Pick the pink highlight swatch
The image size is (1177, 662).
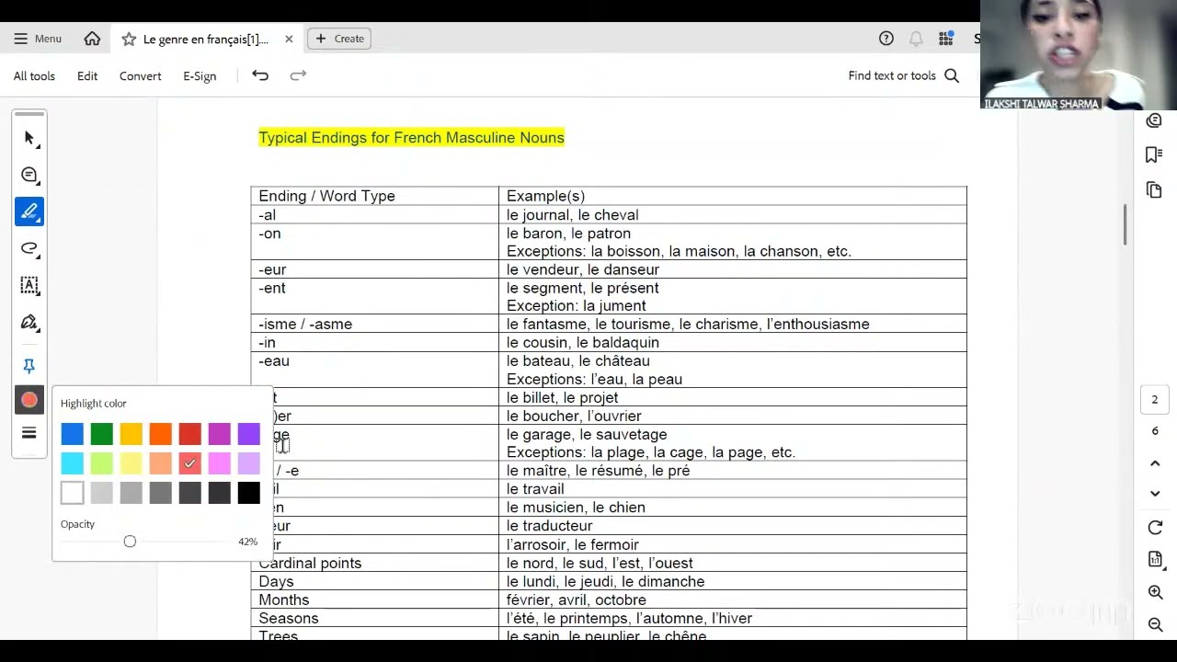(x=220, y=463)
